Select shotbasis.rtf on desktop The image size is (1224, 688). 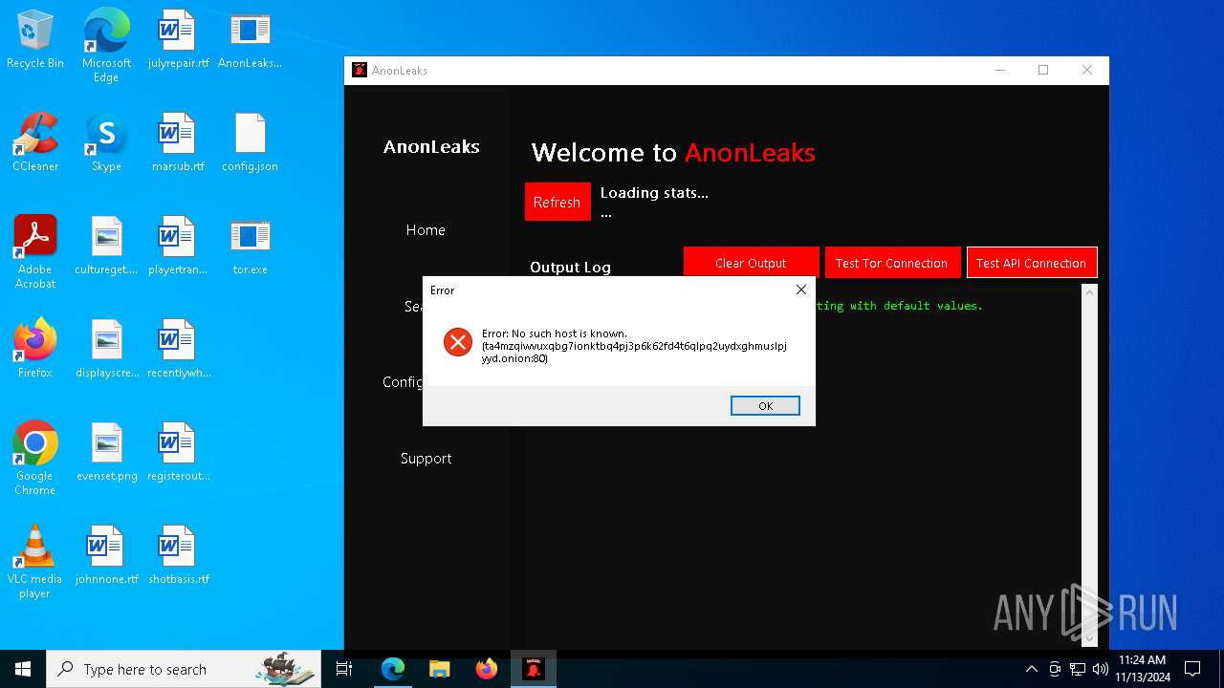[x=178, y=556]
